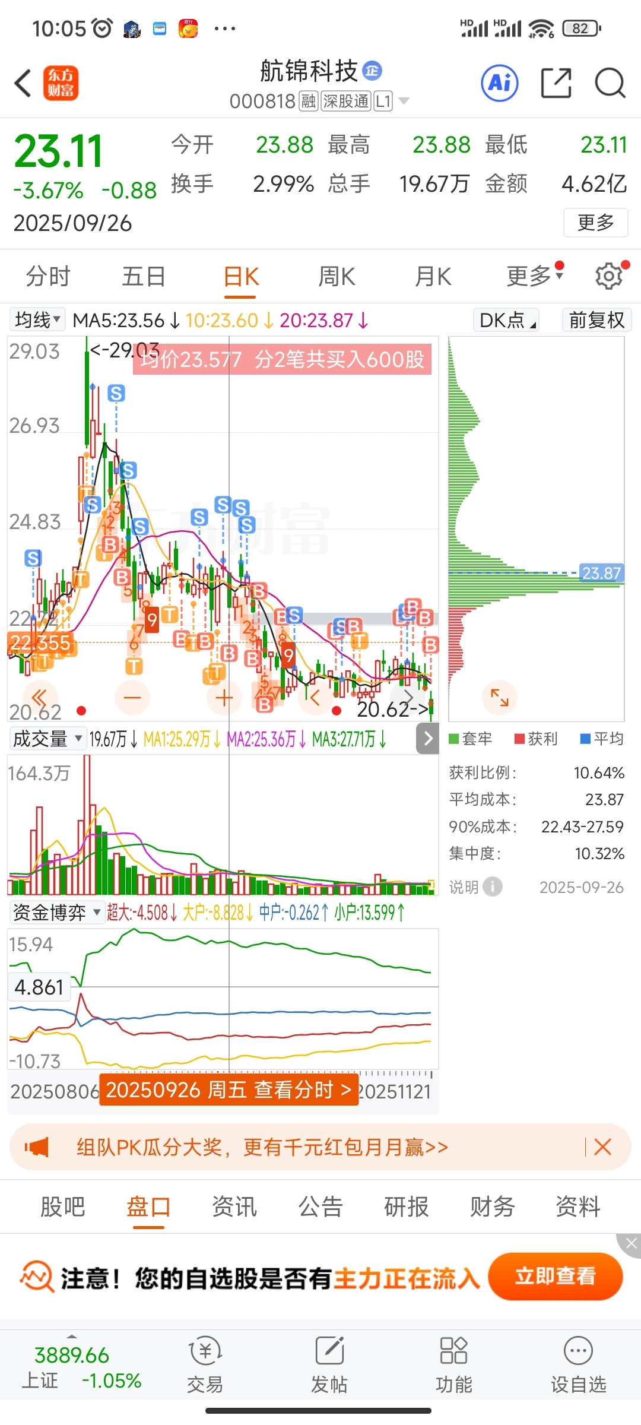Zoom out chart with minus button
Image resolution: width=641 pixels, height=1425 pixels.
132,697
